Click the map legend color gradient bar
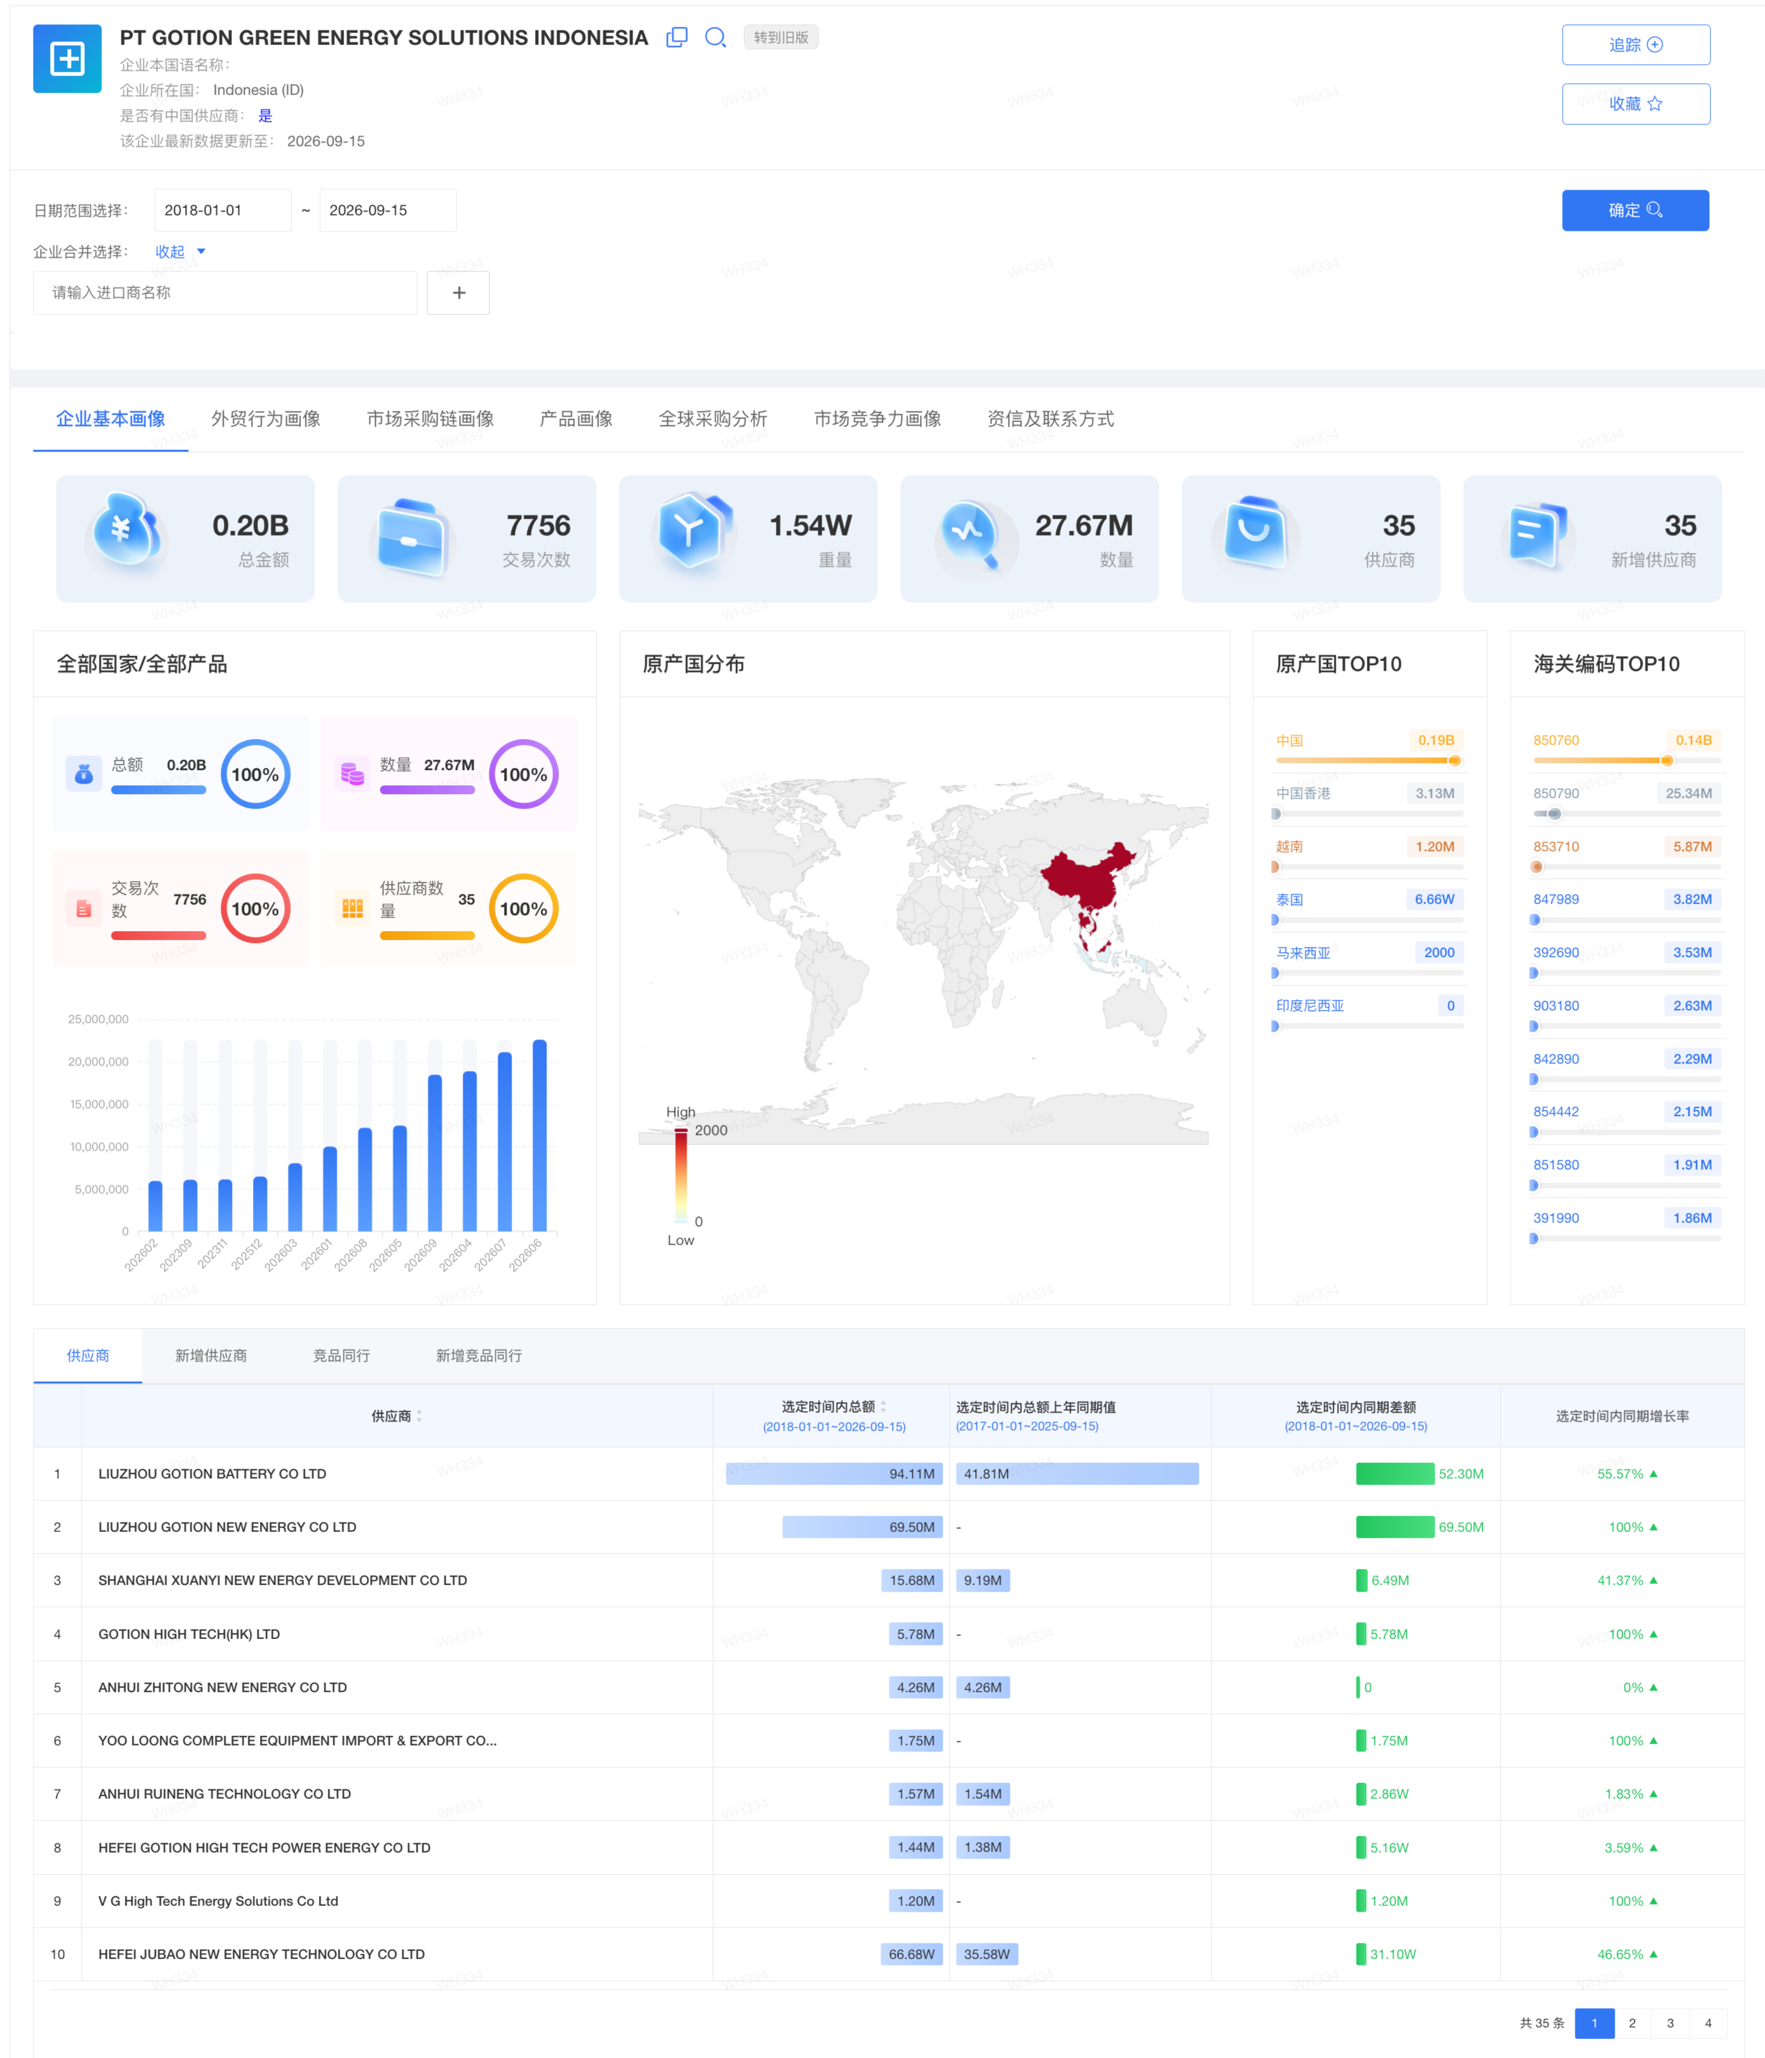The image size is (1765, 2058). (x=682, y=1175)
